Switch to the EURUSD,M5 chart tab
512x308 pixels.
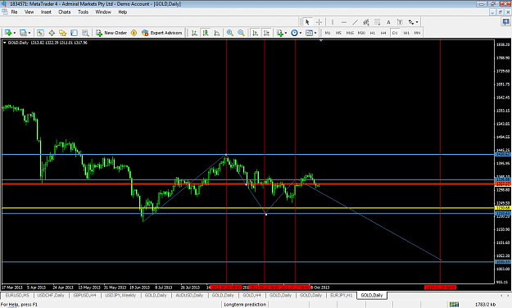(17, 295)
